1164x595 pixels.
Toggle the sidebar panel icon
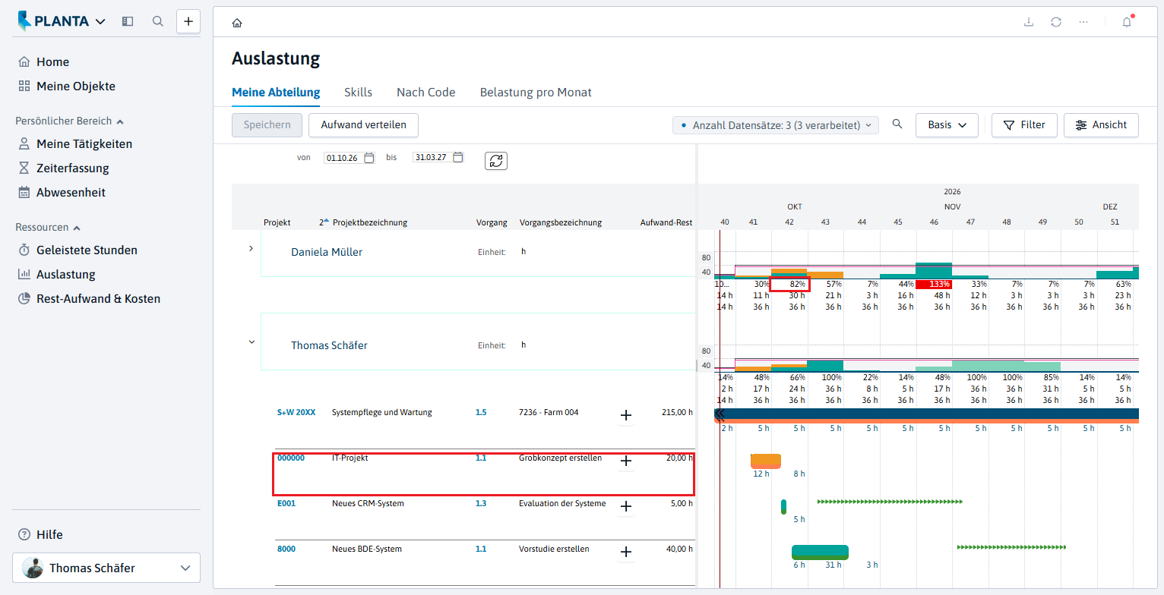pyautogui.click(x=128, y=21)
